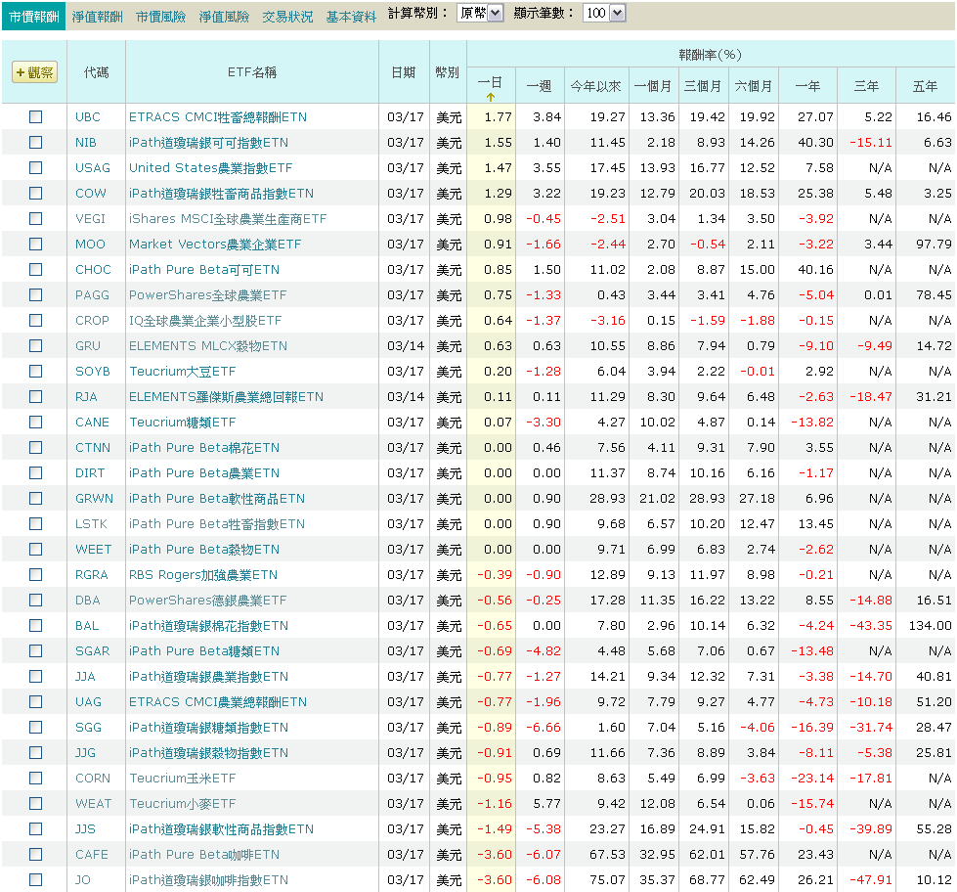Image resolution: width=957 pixels, height=892 pixels.
Task: Sort by 一個月 column header
Action: pos(652,86)
